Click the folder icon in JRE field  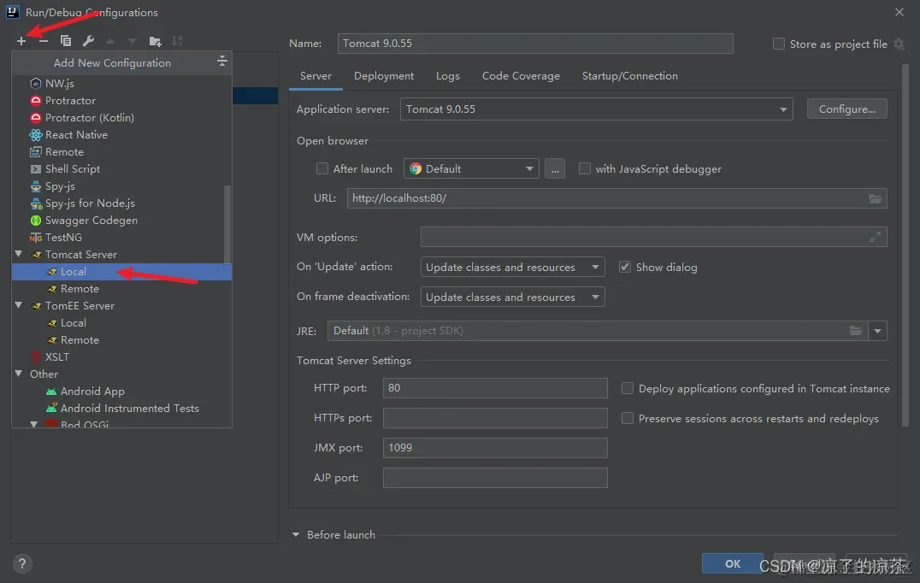pos(856,331)
